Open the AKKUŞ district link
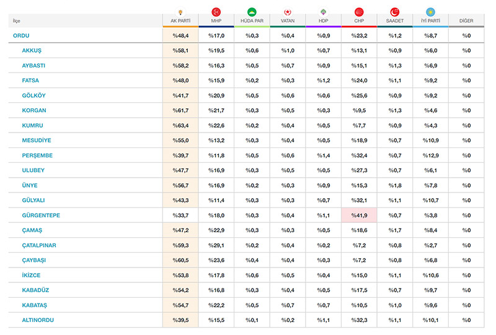This screenshot has width=496, height=335. 32,50
